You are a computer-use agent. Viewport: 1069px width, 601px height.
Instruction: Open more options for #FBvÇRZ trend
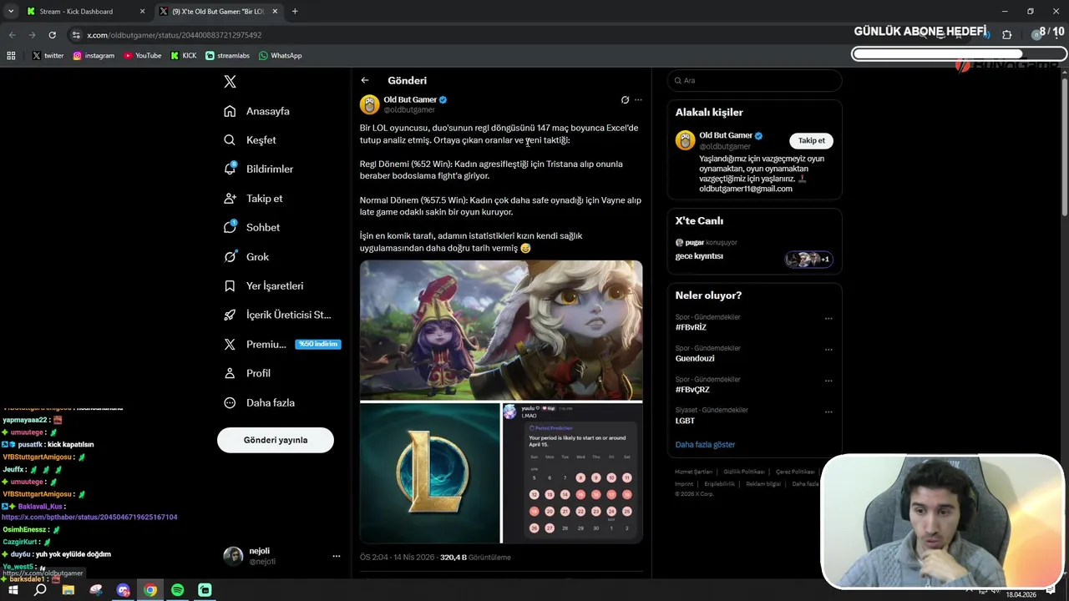pyautogui.click(x=828, y=381)
